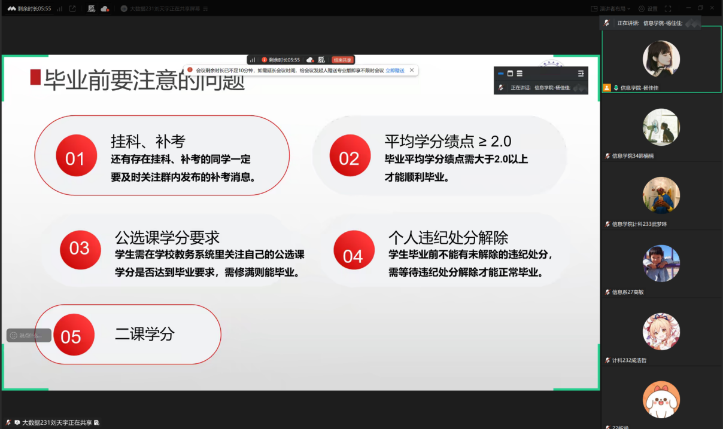The width and height of the screenshot is (723, 429).
Task: Click the cloud icon in the floating sharing toolbar
Action: point(309,60)
